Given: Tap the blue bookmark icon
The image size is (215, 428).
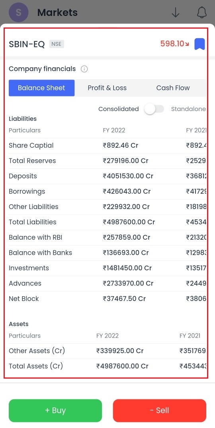Looking at the screenshot, I should pyautogui.click(x=199, y=44).
